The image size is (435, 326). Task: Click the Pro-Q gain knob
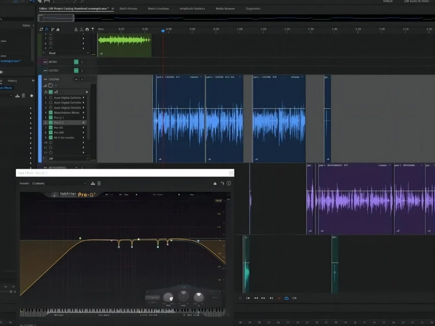point(184,296)
